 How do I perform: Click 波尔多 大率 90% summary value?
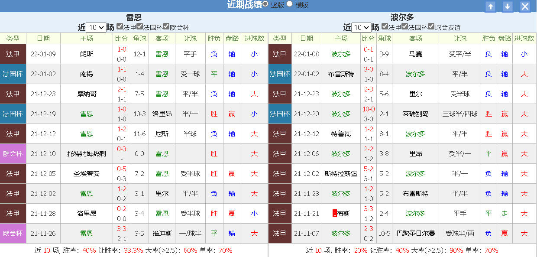456,250
